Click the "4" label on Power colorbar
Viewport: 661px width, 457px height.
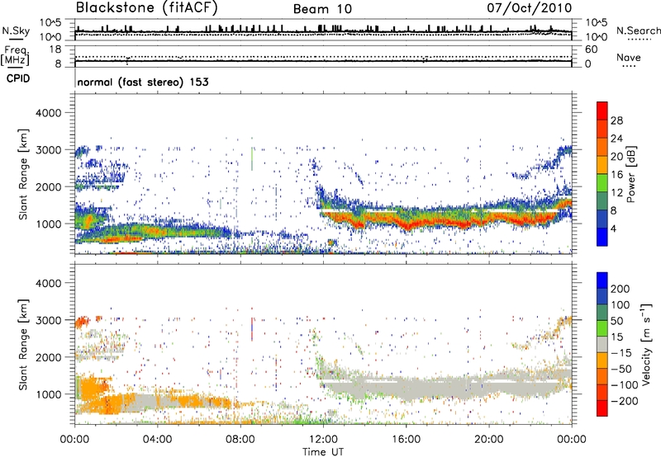pos(613,228)
